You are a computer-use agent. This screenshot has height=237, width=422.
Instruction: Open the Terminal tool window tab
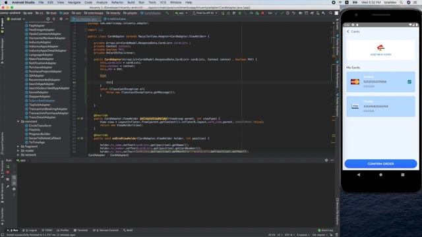(x=80, y=230)
